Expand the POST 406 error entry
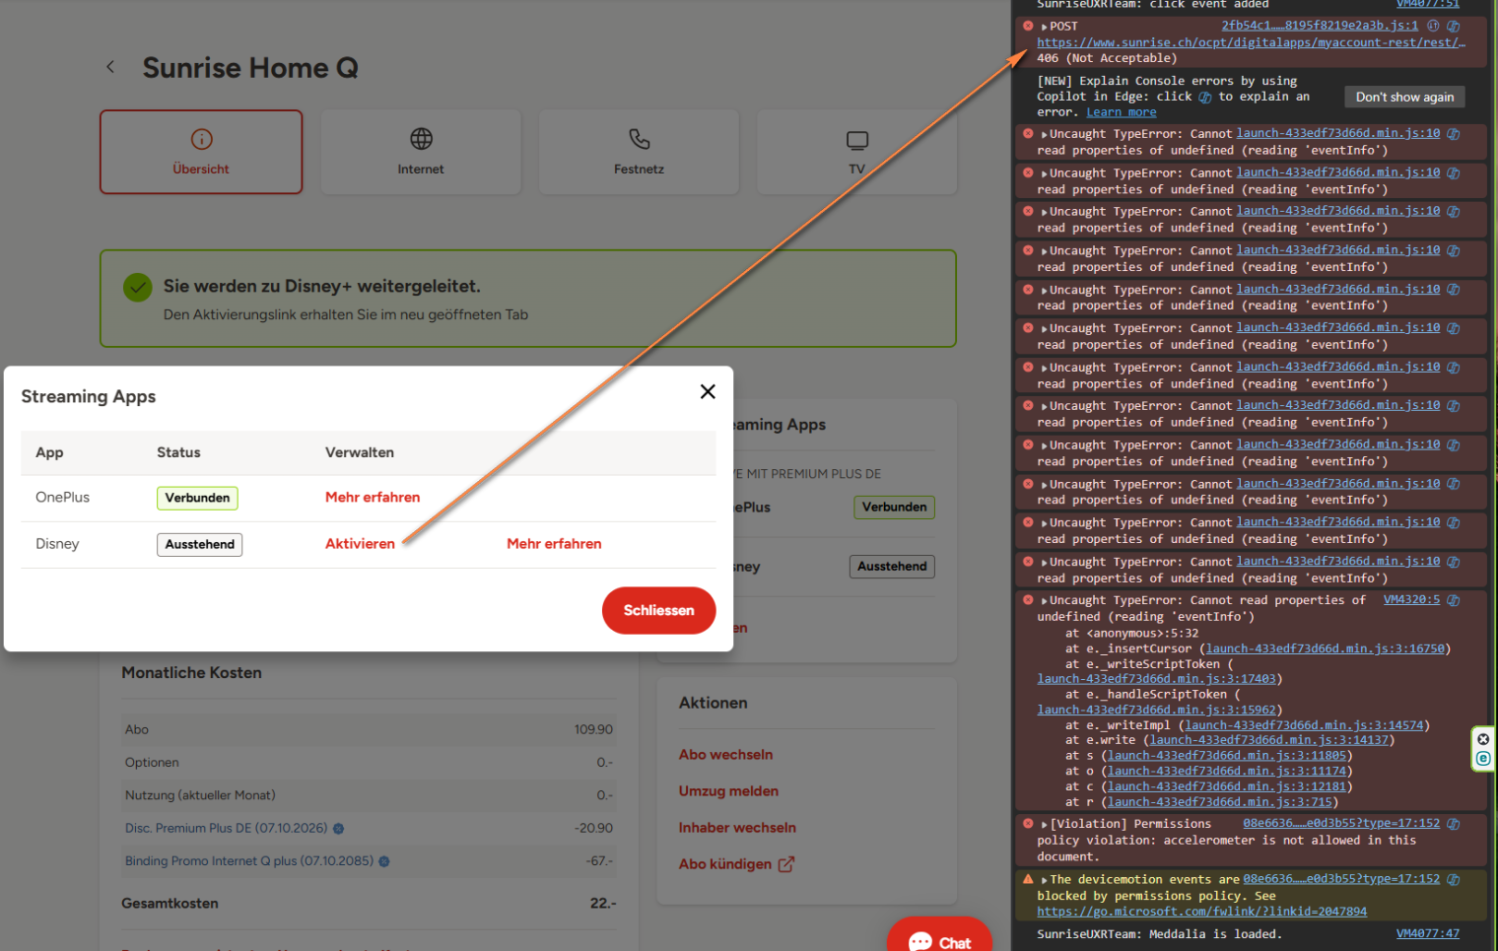The height and width of the screenshot is (951, 1498). [x=1044, y=27]
